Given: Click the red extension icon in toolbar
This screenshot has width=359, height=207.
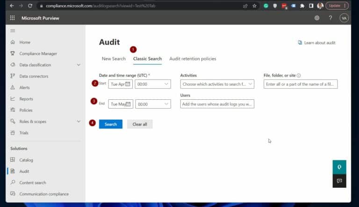Looking at the screenshot, I should [x=284, y=6].
